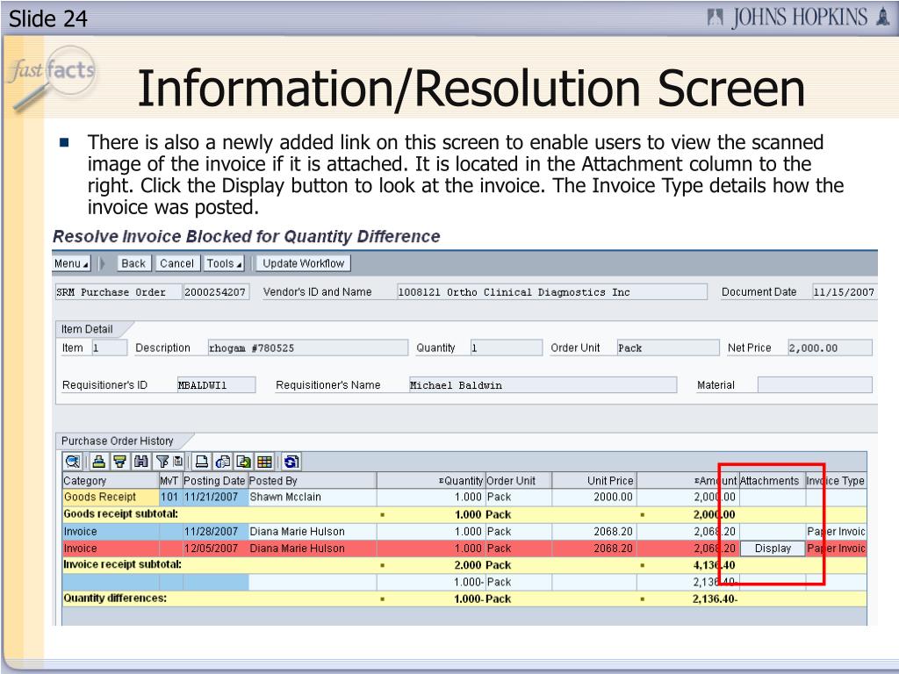Click the Cancel button
Image resolution: width=899 pixels, height=674 pixels.
pos(176,263)
